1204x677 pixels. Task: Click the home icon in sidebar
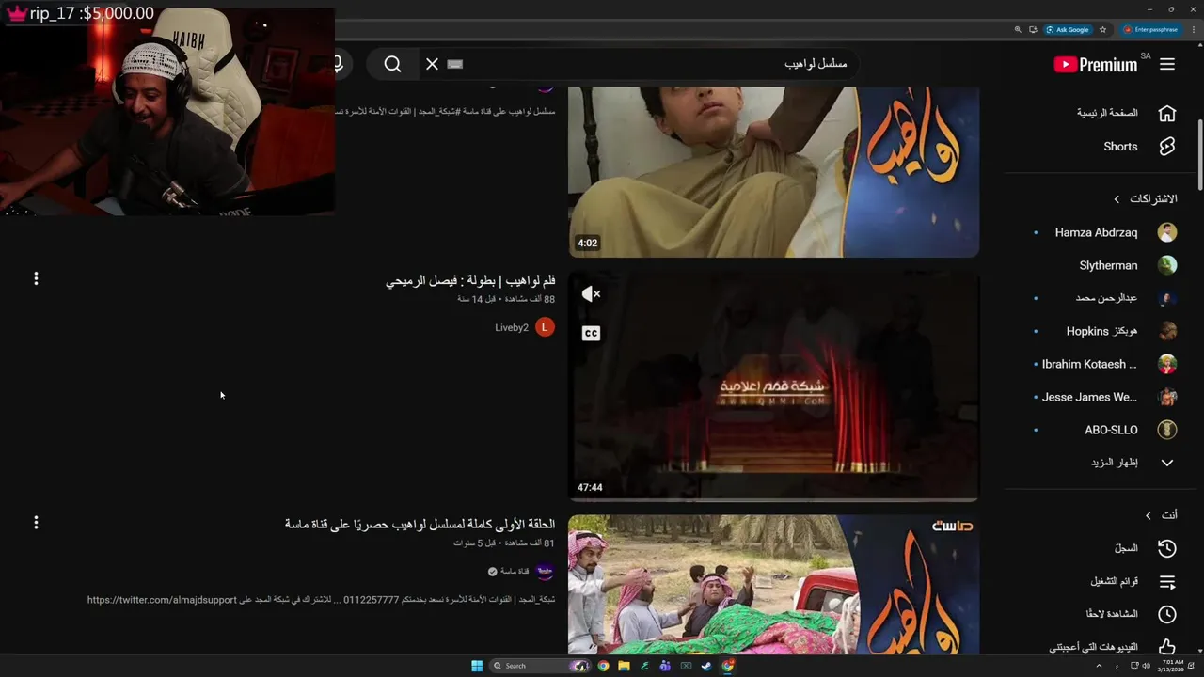(x=1167, y=113)
